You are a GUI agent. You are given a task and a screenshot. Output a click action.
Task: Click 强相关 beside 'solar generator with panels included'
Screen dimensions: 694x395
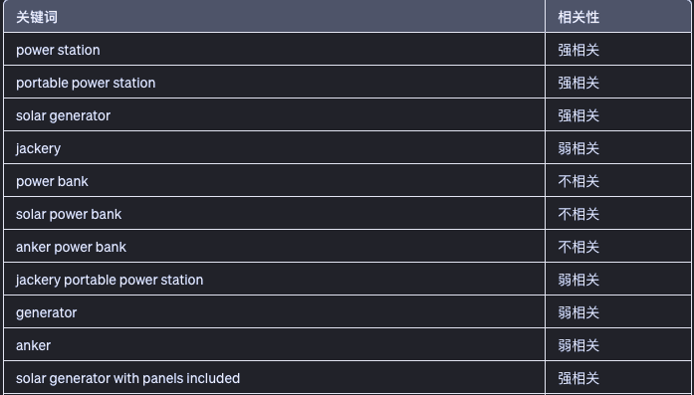578,378
